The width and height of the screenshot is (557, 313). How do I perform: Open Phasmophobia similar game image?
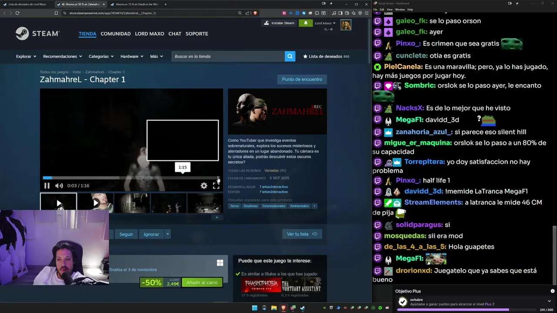[x=261, y=286]
